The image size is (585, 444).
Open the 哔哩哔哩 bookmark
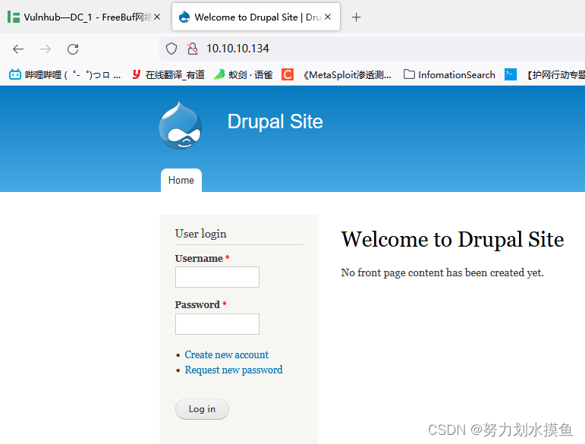pyautogui.click(x=65, y=74)
